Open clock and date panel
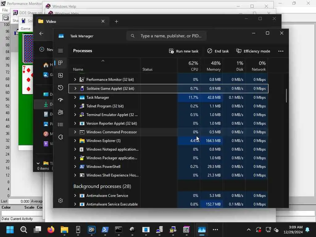 [x=293, y=230]
